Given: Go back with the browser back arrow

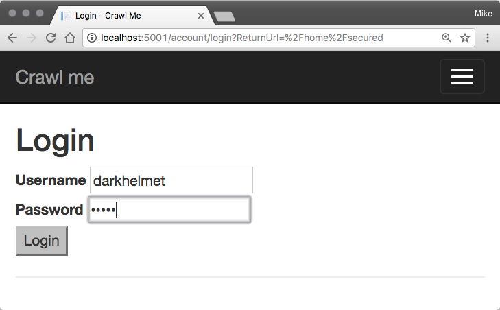Looking at the screenshot, I should (12, 38).
